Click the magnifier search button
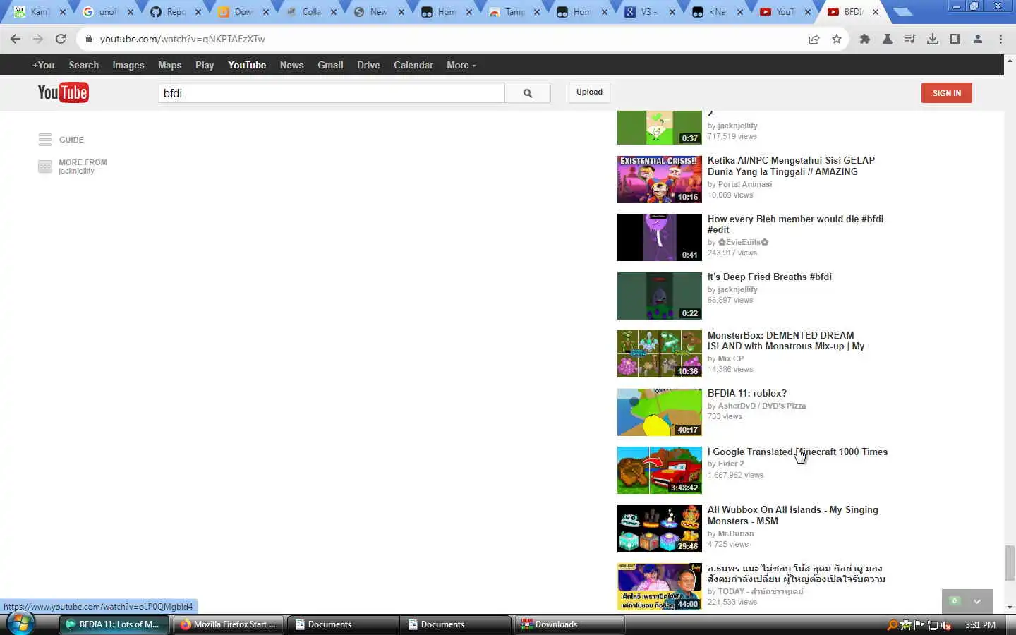This screenshot has width=1016, height=635. coord(528,93)
